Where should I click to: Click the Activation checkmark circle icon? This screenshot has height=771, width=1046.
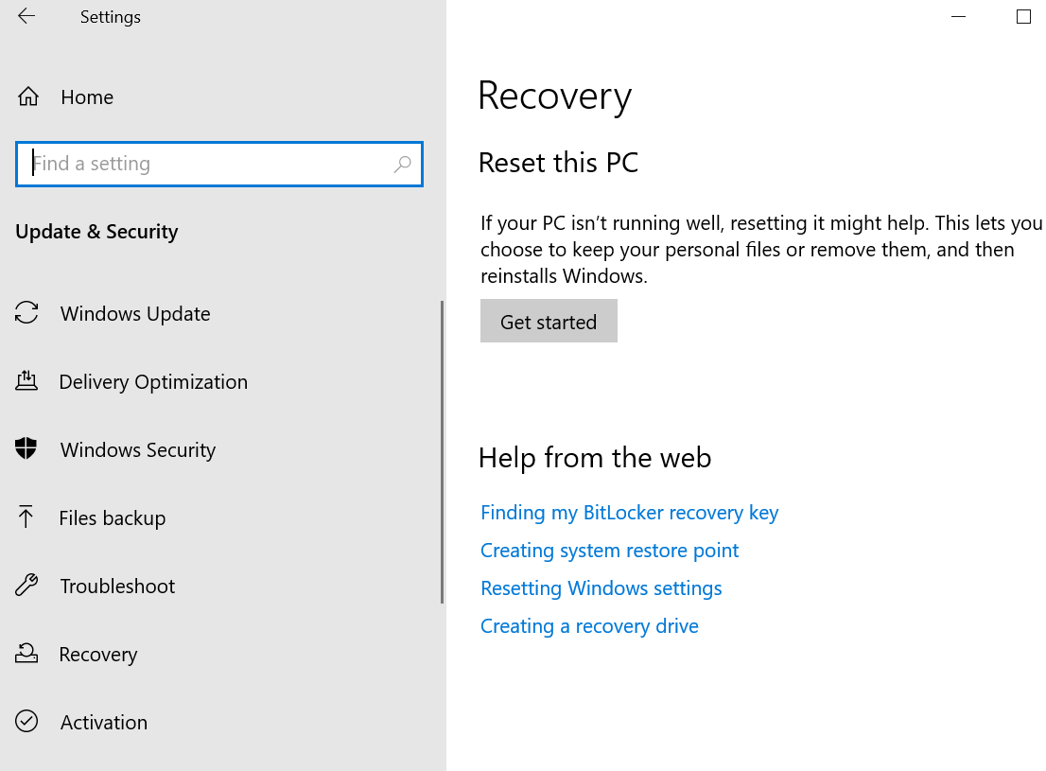click(x=26, y=721)
